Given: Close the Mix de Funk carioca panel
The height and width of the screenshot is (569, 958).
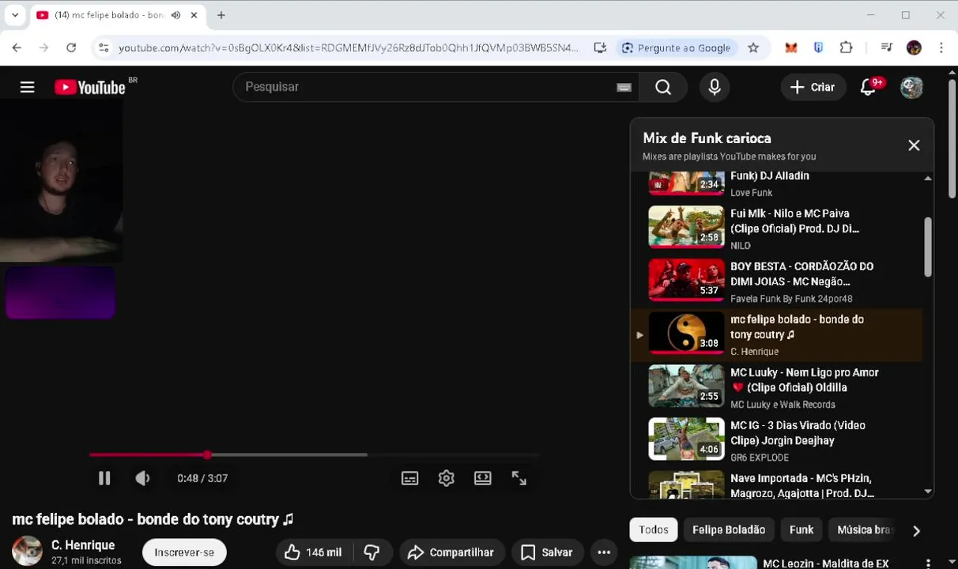Looking at the screenshot, I should [x=914, y=145].
